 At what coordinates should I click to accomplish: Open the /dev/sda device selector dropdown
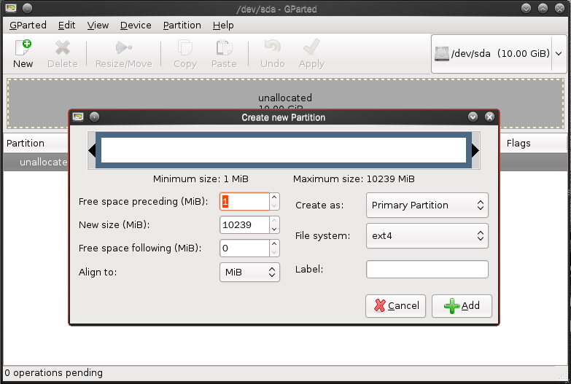(498, 54)
